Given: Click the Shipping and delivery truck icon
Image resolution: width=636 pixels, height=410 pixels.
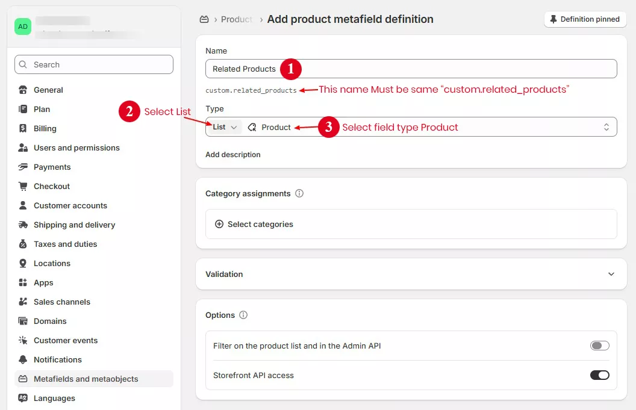Looking at the screenshot, I should coord(23,225).
